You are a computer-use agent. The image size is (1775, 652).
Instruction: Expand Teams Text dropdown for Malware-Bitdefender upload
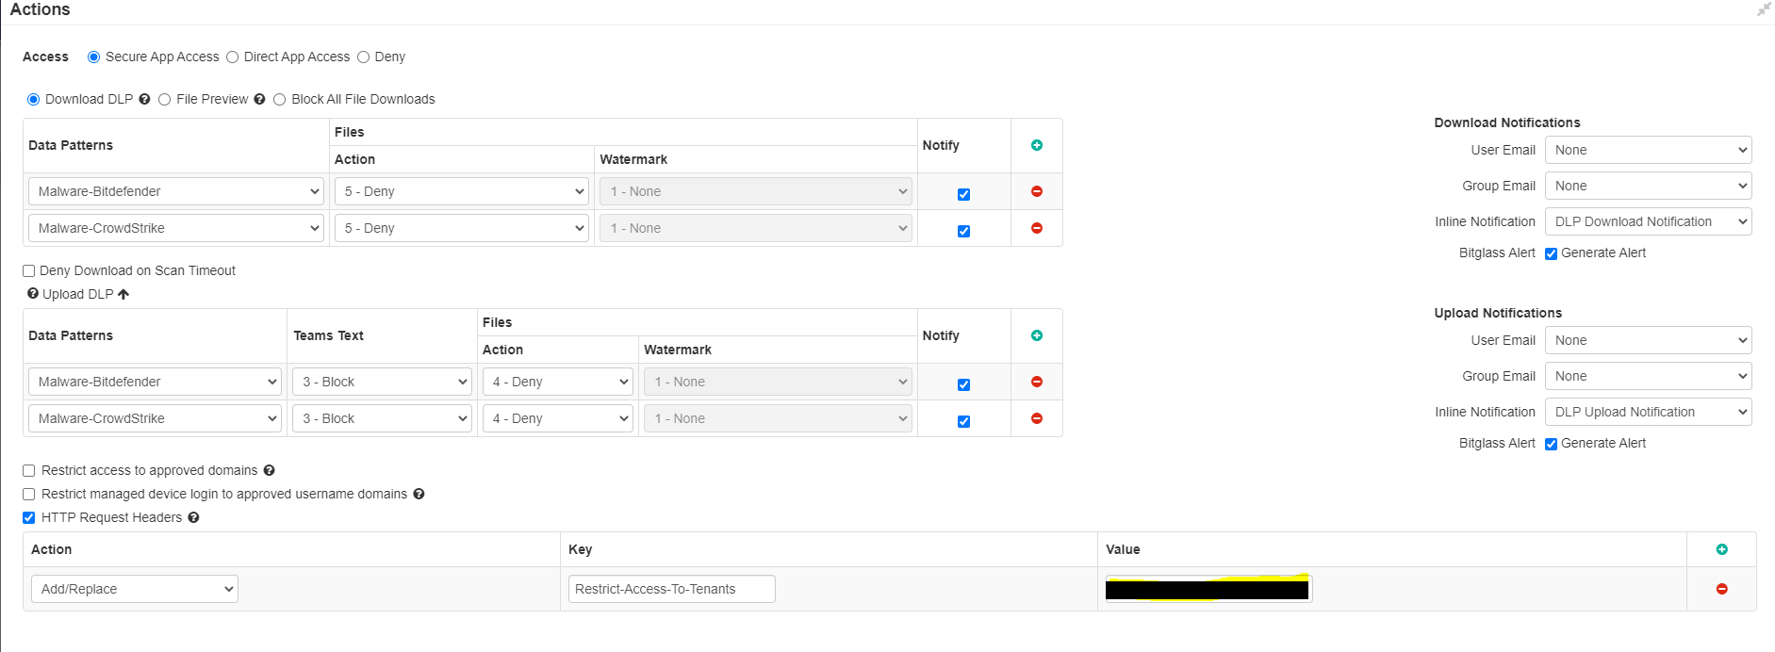tap(382, 382)
